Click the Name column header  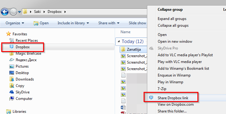(125, 32)
